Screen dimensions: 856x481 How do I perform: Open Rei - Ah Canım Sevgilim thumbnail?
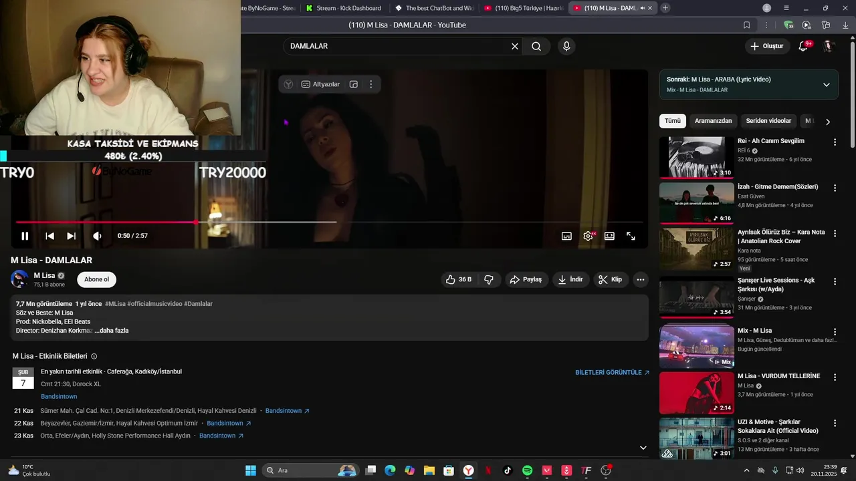pyautogui.click(x=696, y=158)
